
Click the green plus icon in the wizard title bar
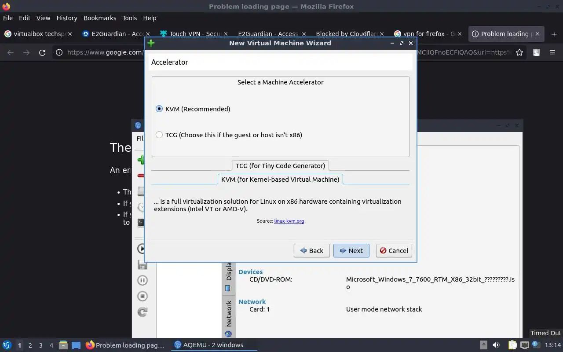(151, 43)
